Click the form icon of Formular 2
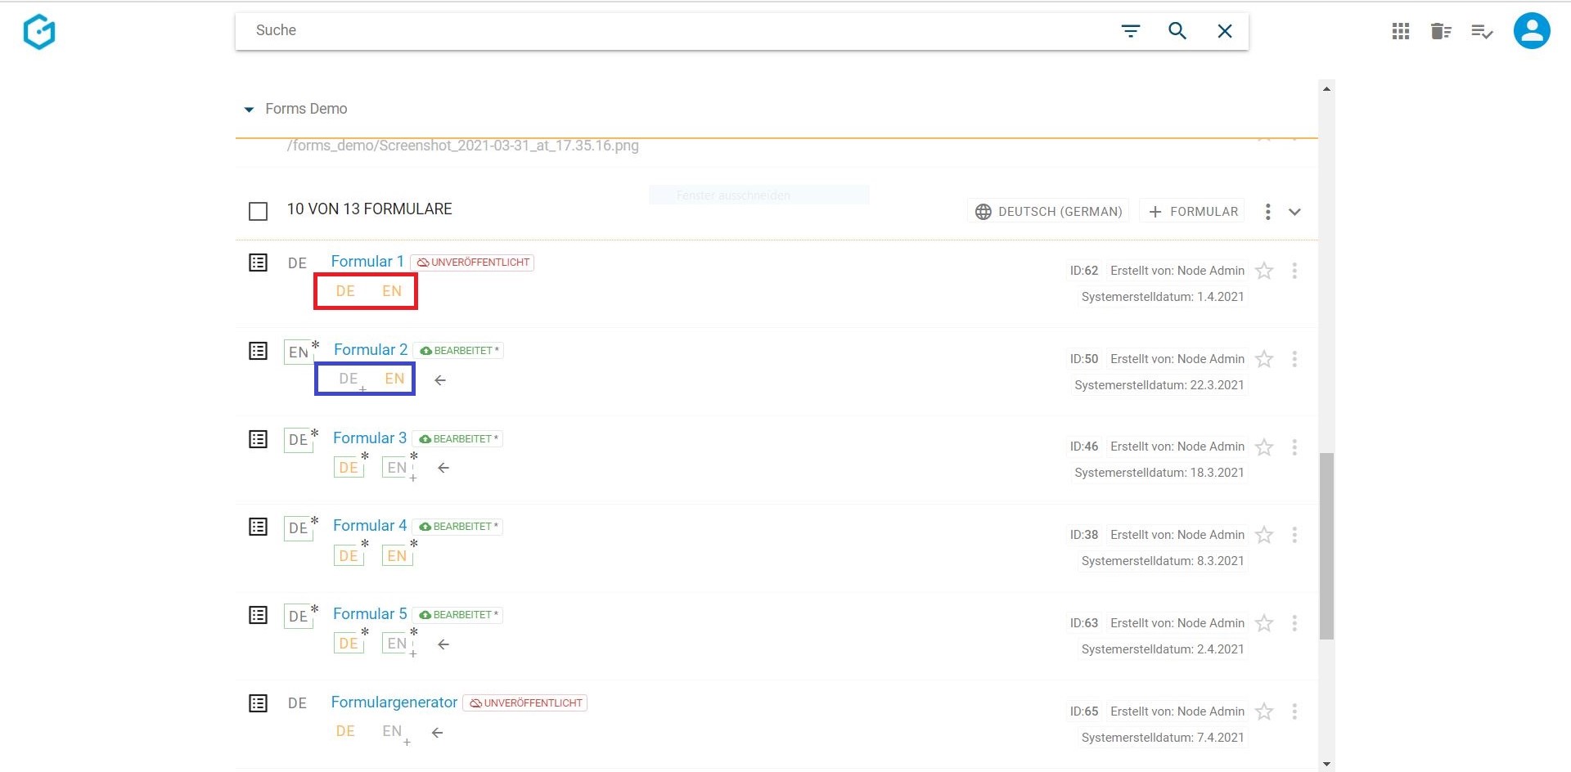This screenshot has width=1571, height=772. [x=258, y=351]
